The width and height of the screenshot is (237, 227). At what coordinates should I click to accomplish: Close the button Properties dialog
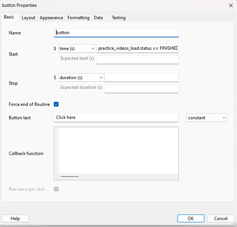point(231,5)
